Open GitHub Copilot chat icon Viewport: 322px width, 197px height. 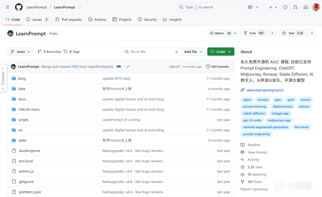point(250,7)
